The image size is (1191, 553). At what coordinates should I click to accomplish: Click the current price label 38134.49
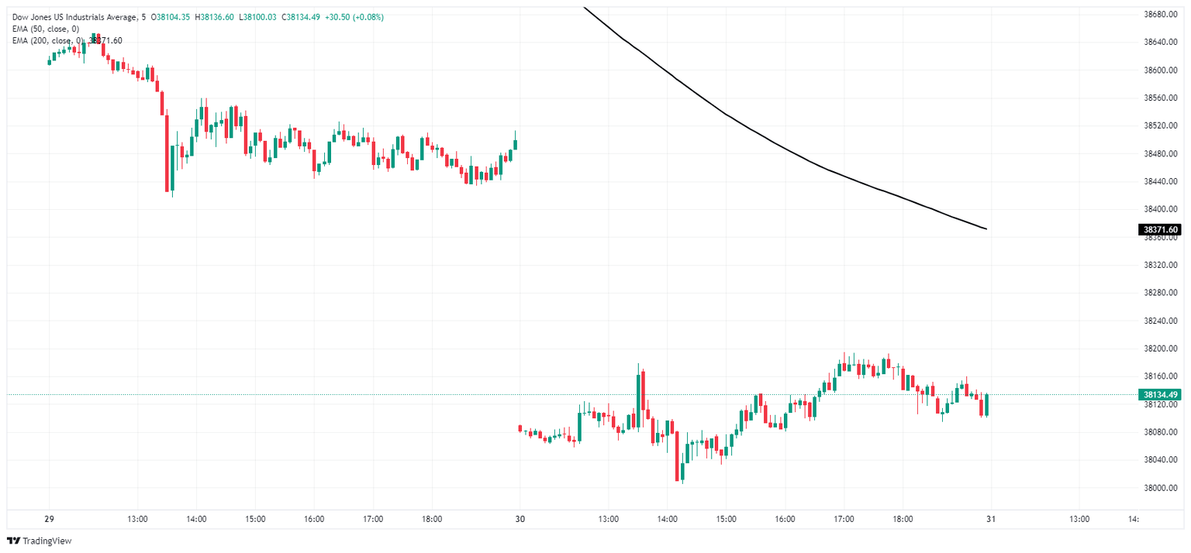1160,395
